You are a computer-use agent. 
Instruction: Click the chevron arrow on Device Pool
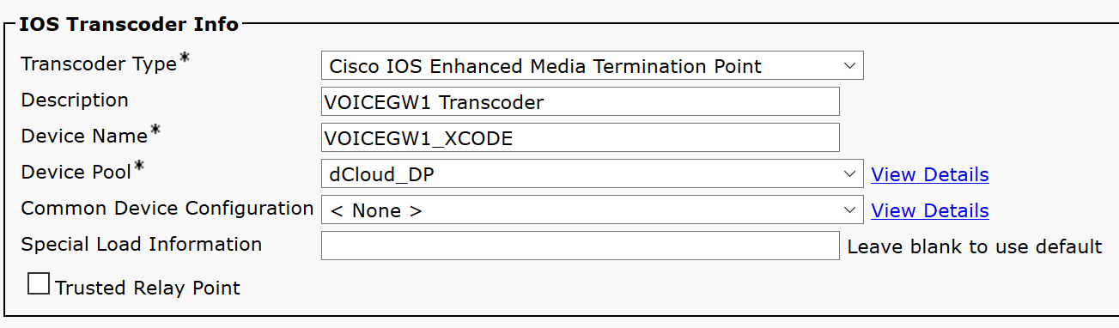pyautogui.click(x=848, y=174)
